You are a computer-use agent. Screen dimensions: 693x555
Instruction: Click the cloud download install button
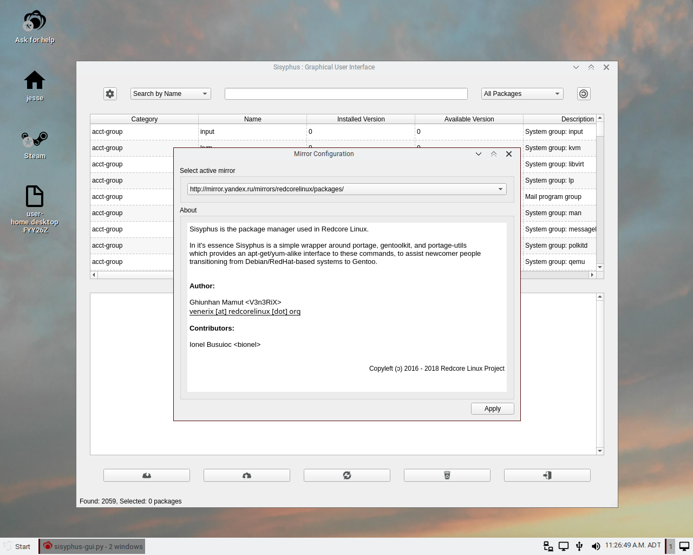point(147,475)
